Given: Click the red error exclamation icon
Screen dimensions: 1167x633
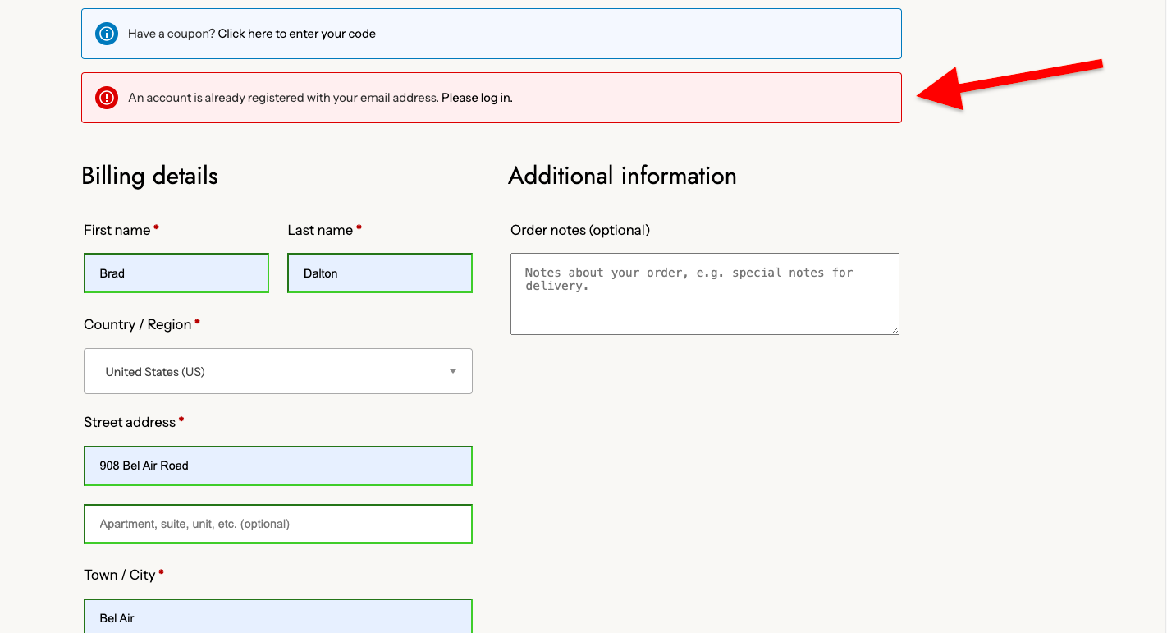Looking at the screenshot, I should tap(107, 98).
